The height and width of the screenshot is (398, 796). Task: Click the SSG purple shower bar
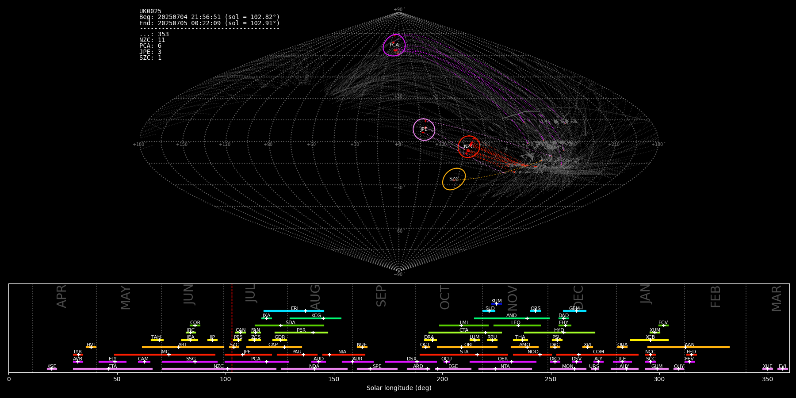point(190,362)
